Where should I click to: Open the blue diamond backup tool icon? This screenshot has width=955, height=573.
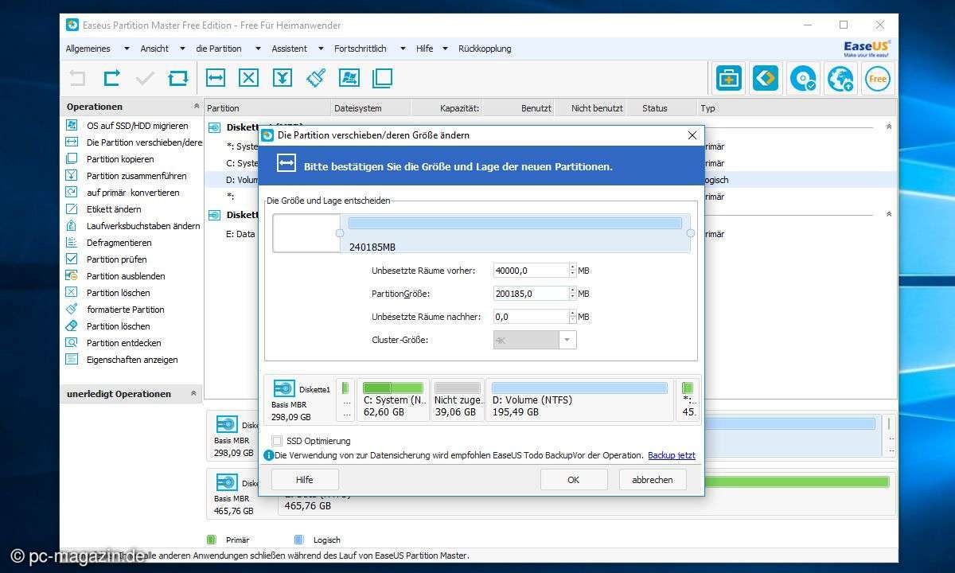[766, 79]
